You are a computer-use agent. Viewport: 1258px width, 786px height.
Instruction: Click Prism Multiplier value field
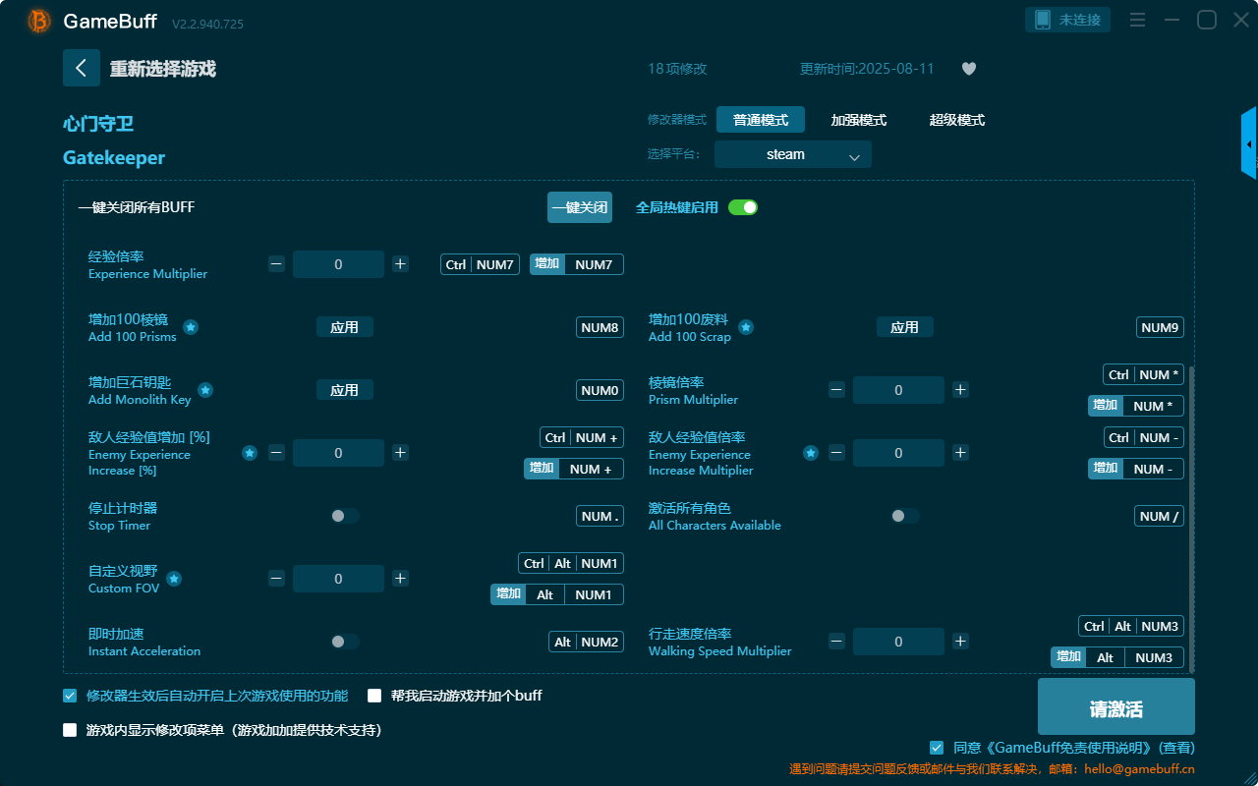point(898,390)
